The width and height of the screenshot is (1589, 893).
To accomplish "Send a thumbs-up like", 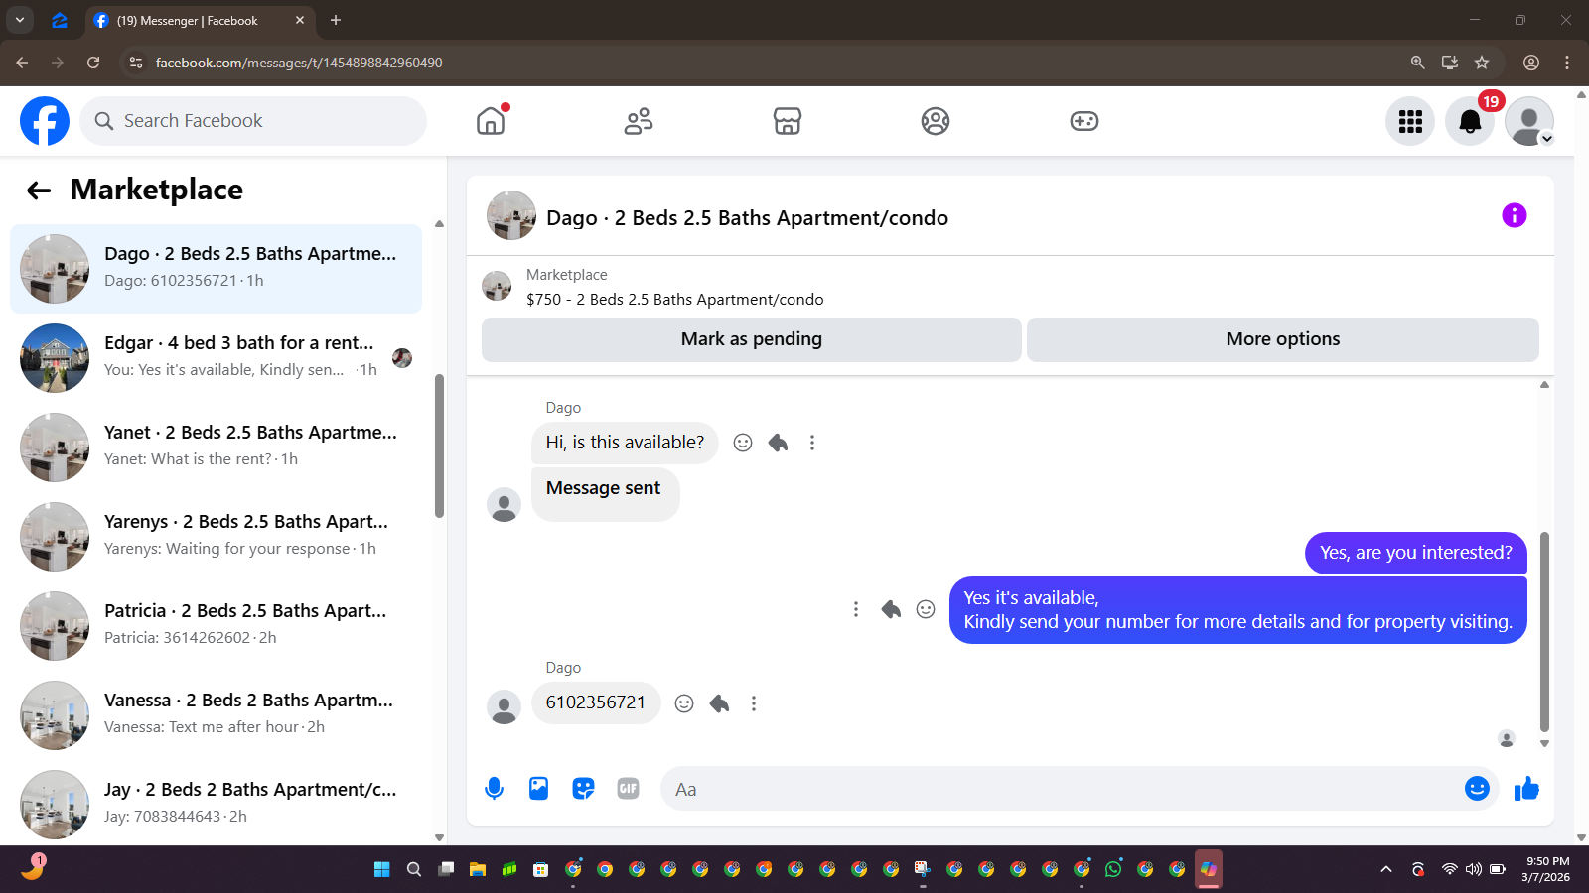I will tap(1526, 789).
